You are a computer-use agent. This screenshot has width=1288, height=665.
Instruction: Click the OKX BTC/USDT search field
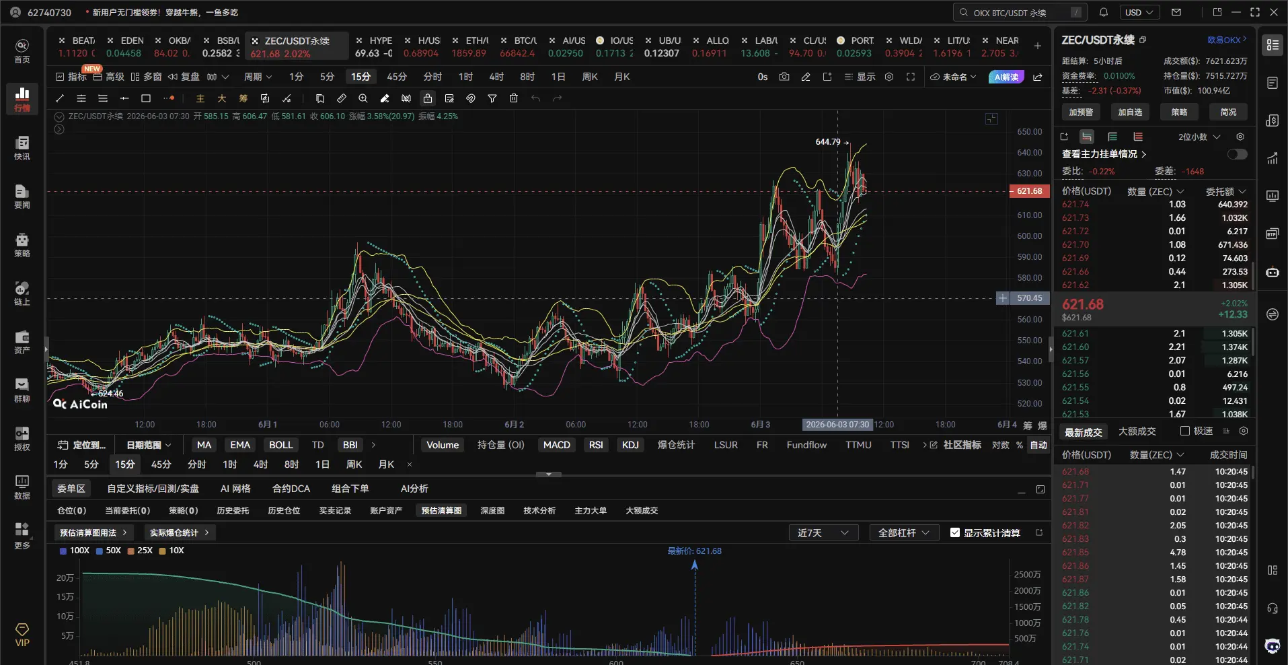pyautogui.click(x=1020, y=12)
